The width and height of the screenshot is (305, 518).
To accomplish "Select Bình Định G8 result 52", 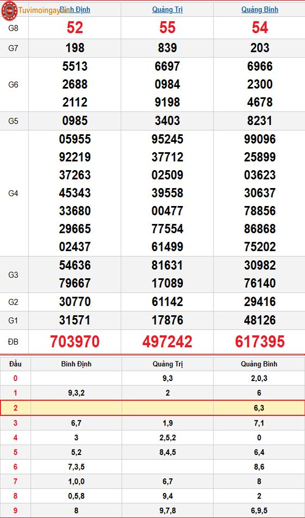I will 75,28.
